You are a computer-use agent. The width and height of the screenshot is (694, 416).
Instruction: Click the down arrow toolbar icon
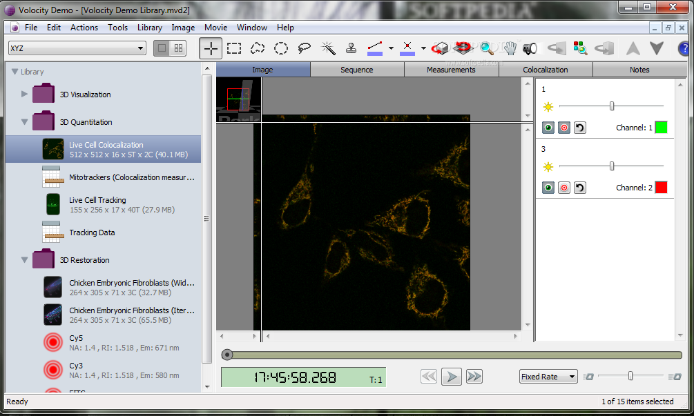tap(657, 48)
